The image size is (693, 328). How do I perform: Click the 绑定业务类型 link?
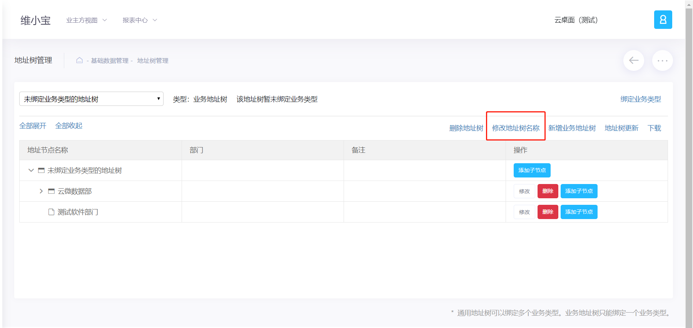point(641,99)
